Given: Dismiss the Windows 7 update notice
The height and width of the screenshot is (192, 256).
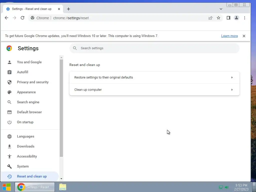Looking at the screenshot, I should click(244, 36).
